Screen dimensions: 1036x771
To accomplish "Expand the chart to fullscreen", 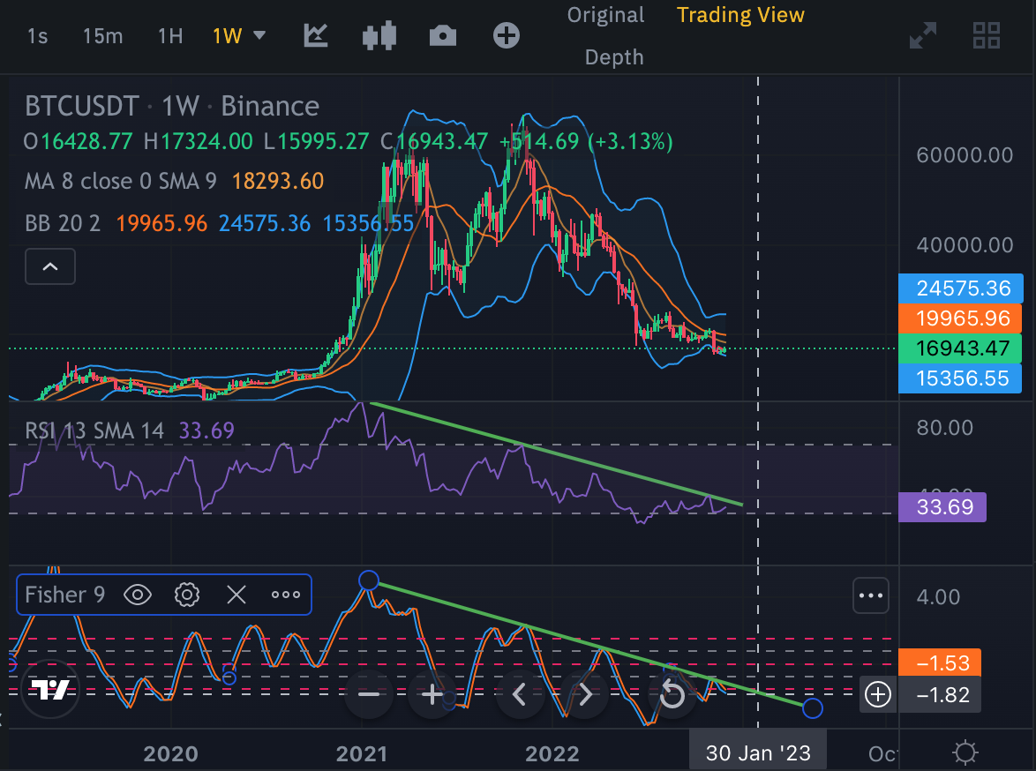I will click(923, 35).
